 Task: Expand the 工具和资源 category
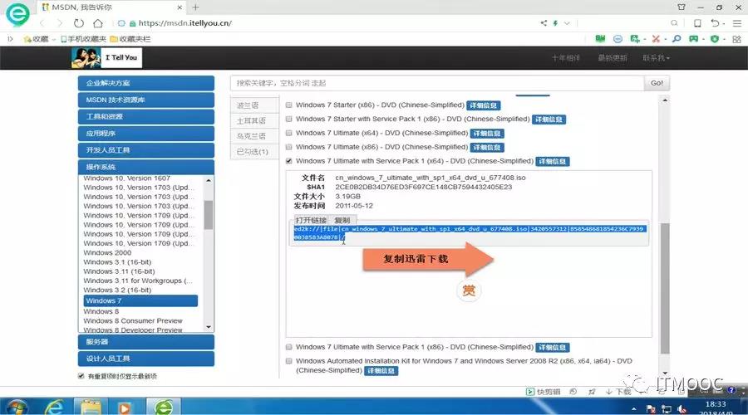(146, 117)
